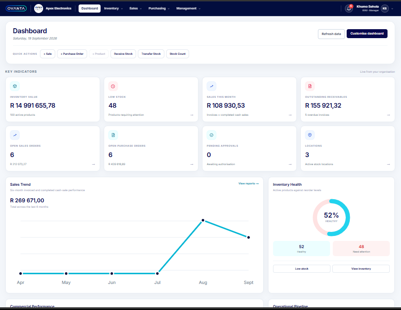
Task: Click the Open Sales Orders trend icon
Action: click(15, 135)
